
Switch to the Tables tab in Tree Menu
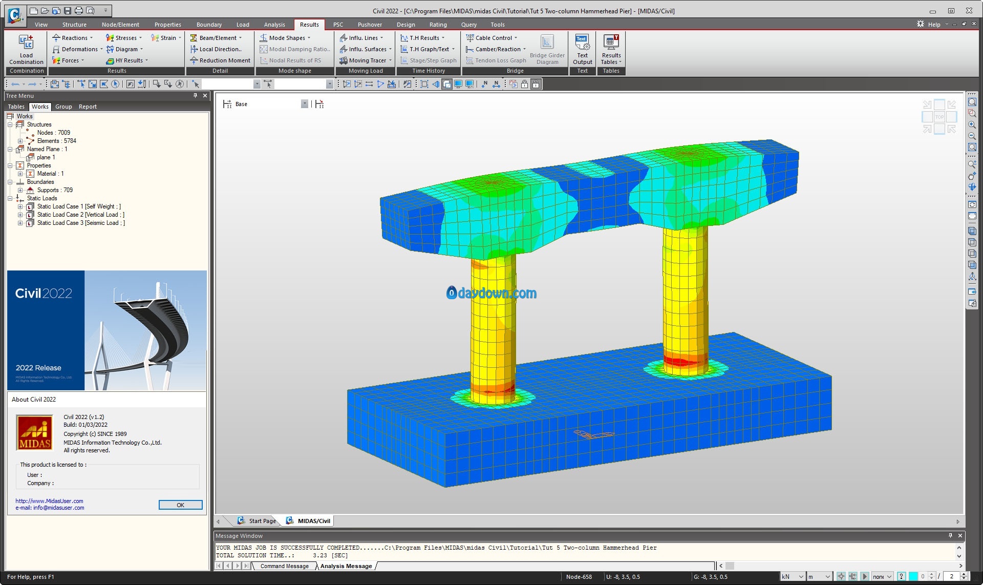16,107
